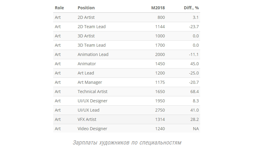Click the VFX Artist position
Screen dimensions: 257x149
pyautogui.click(x=87, y=119)
